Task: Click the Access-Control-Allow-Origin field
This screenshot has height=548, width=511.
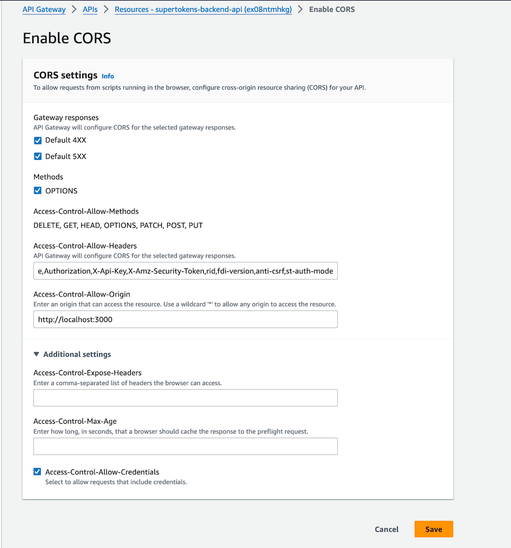Action: click(x=185, y=319)
